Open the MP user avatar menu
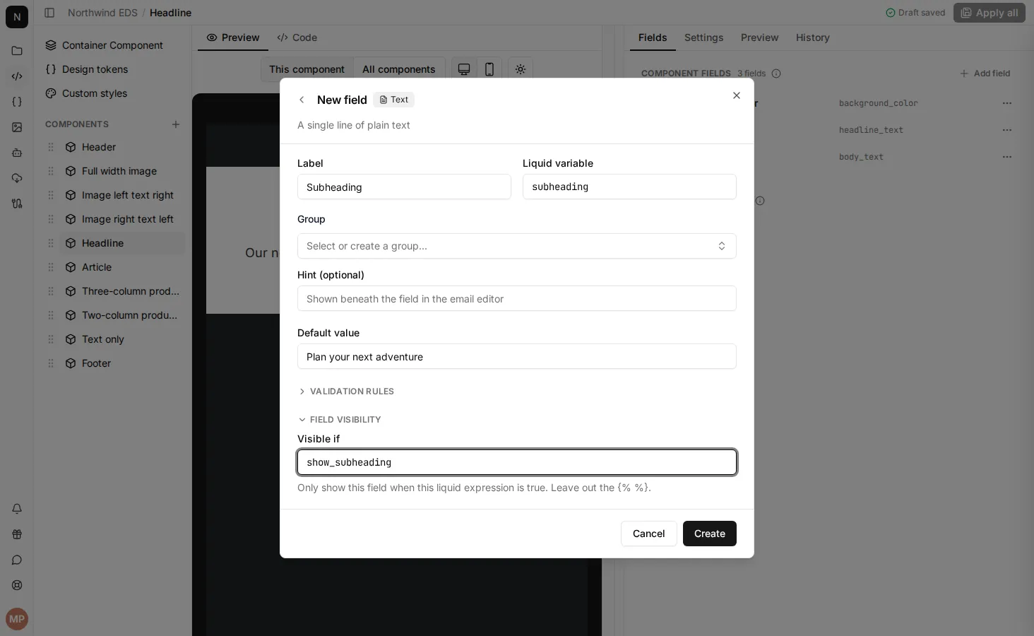Viewport: 1034px width, 636px height. (17, 619)
